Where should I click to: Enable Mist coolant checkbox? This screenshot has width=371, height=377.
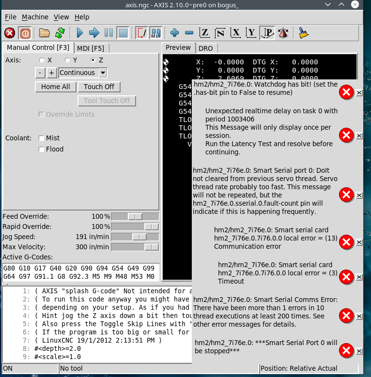[42, 138]
